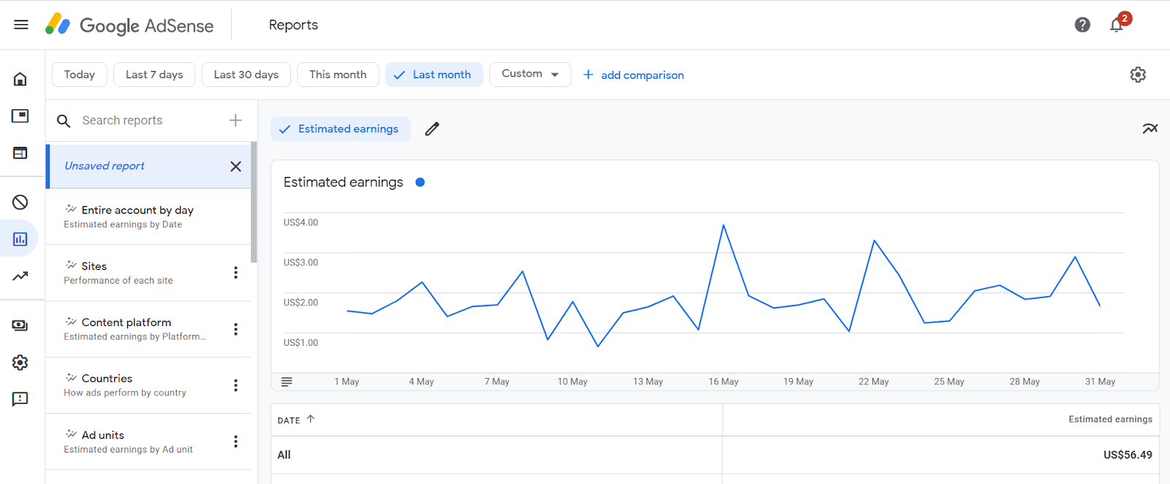Image resolution: width=1170 pixels, height=484 pixels.
Task: Open more options for Sites report
Action: point(235,273)
